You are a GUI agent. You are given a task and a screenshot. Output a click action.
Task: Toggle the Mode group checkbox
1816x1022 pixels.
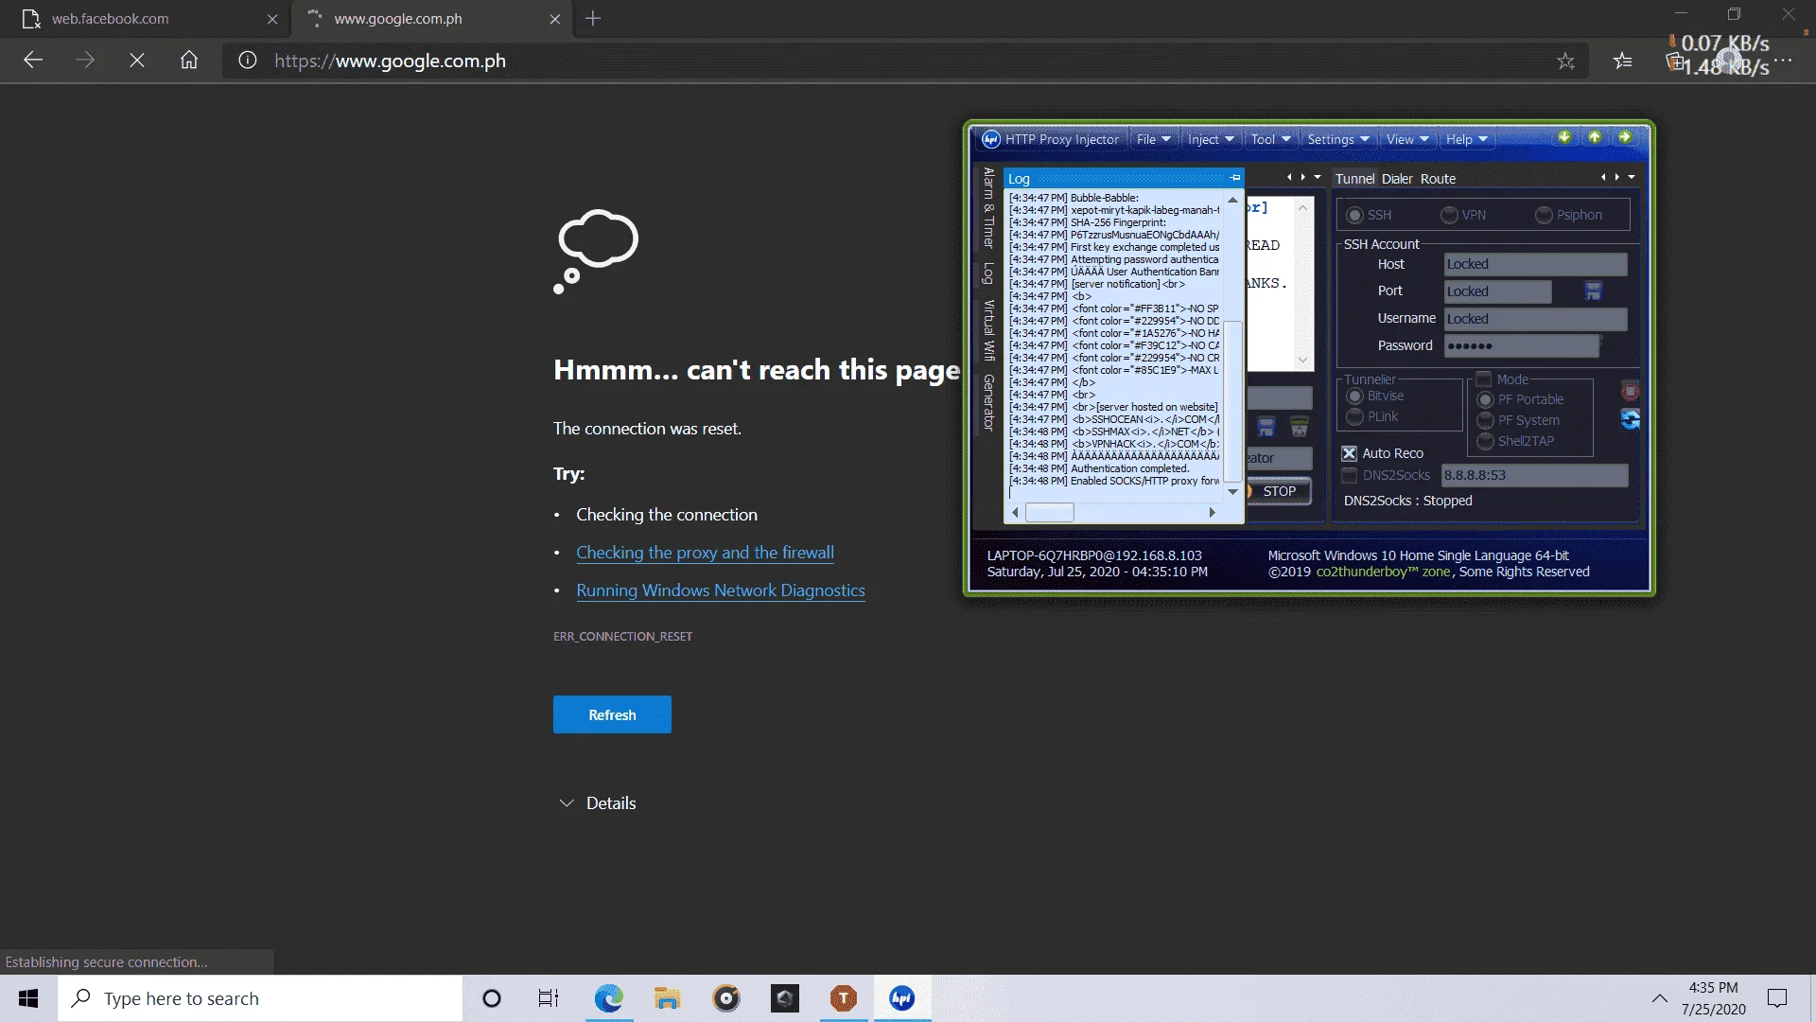1484,379
